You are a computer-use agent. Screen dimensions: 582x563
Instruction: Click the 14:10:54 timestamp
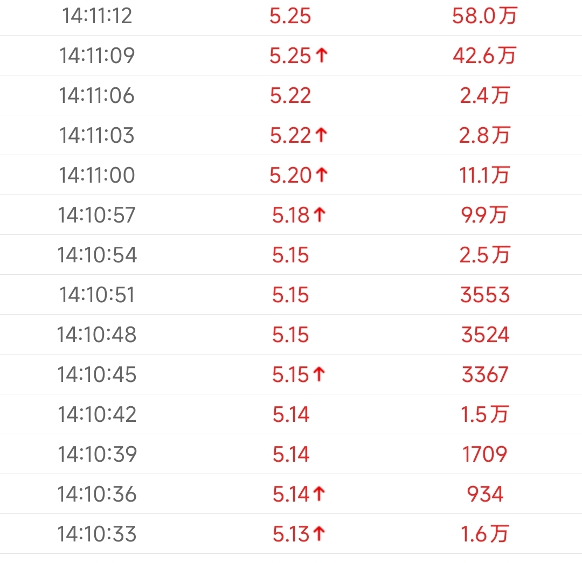tap(97, 255)
